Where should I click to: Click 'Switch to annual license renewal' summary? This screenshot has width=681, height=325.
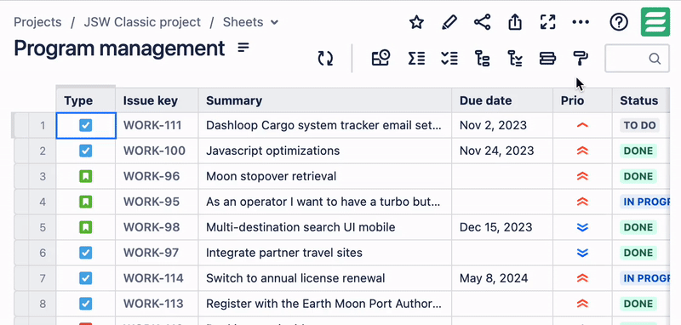coord(295,278)
